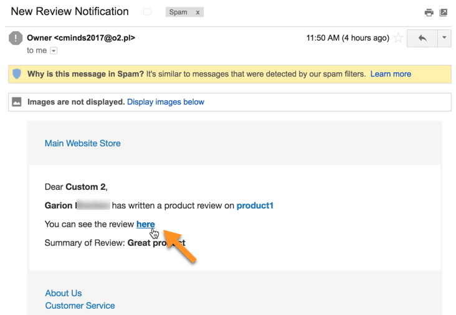Click 'Display images below'
Image resolution: width=456 pixels, height=315 pixels.
(166, 101)
